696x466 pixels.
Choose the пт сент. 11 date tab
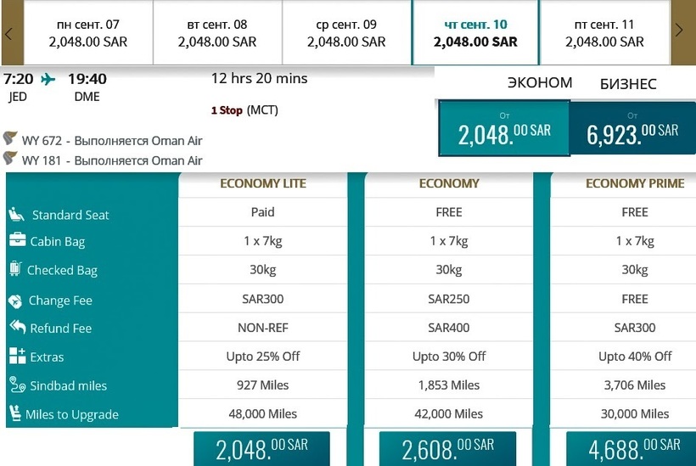tap(604, 33)
